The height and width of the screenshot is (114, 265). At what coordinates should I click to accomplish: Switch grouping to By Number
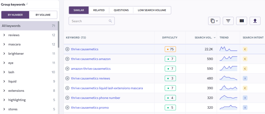tap(15, 15)
